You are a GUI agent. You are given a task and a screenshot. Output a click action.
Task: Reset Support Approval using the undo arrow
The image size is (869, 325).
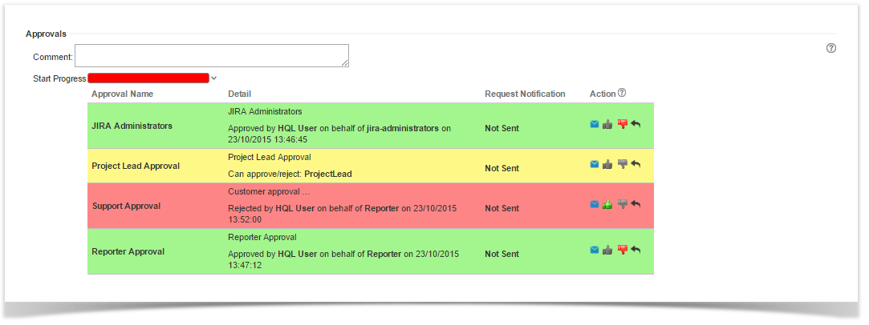[x=636, y=204]
